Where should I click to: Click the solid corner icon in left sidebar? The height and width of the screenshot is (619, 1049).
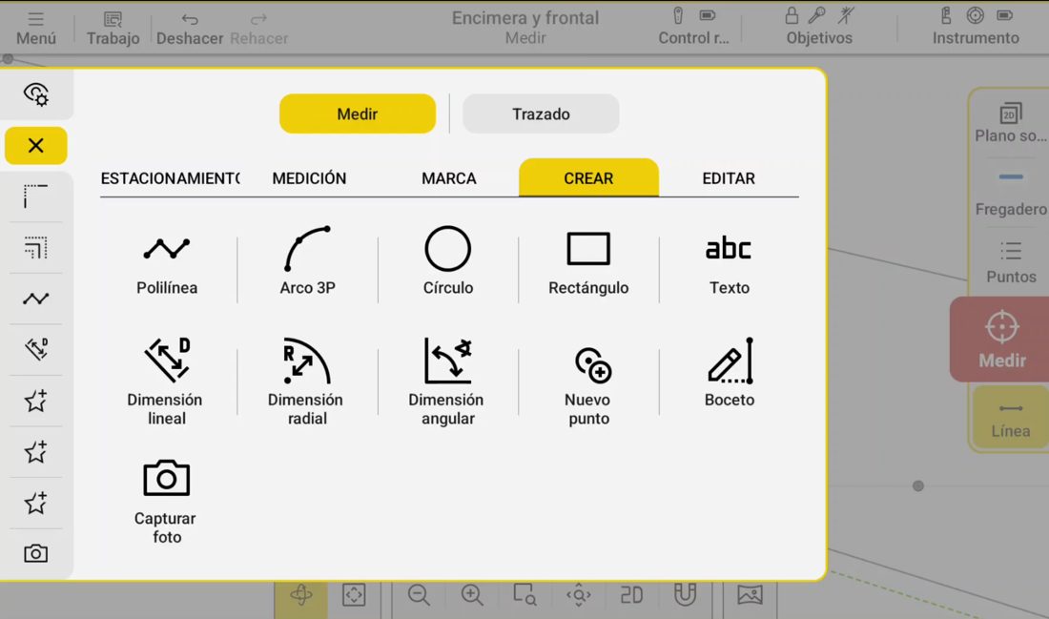point(36,196)
